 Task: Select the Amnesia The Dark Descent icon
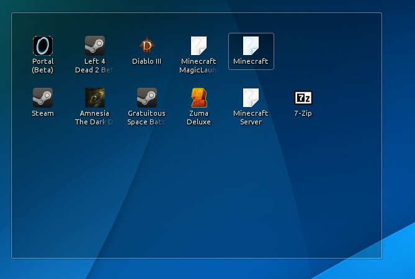(x=95, y=98)
